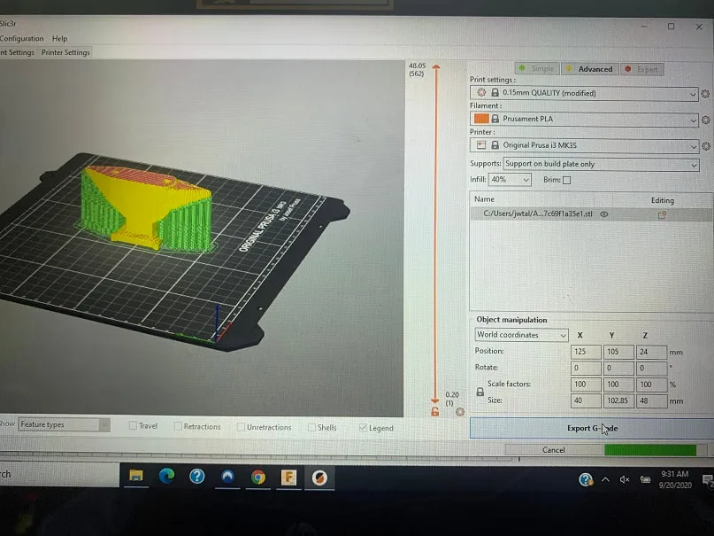714x536 pixels.
Task: Open the World coordinates dropdown
Action: click(x=521, y=335)
